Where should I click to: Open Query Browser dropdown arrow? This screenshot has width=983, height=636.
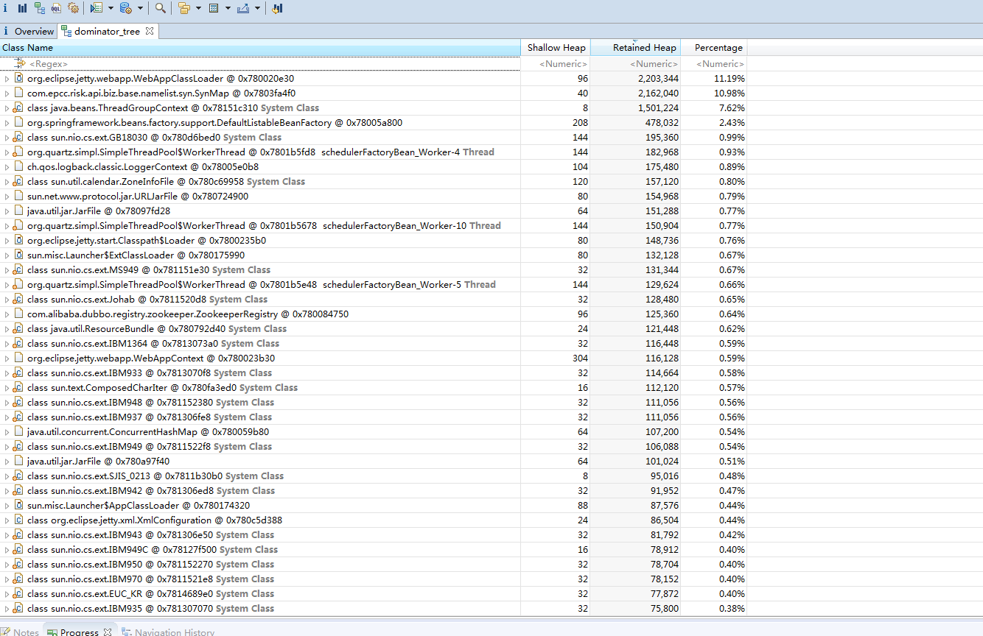coord(140,8)
